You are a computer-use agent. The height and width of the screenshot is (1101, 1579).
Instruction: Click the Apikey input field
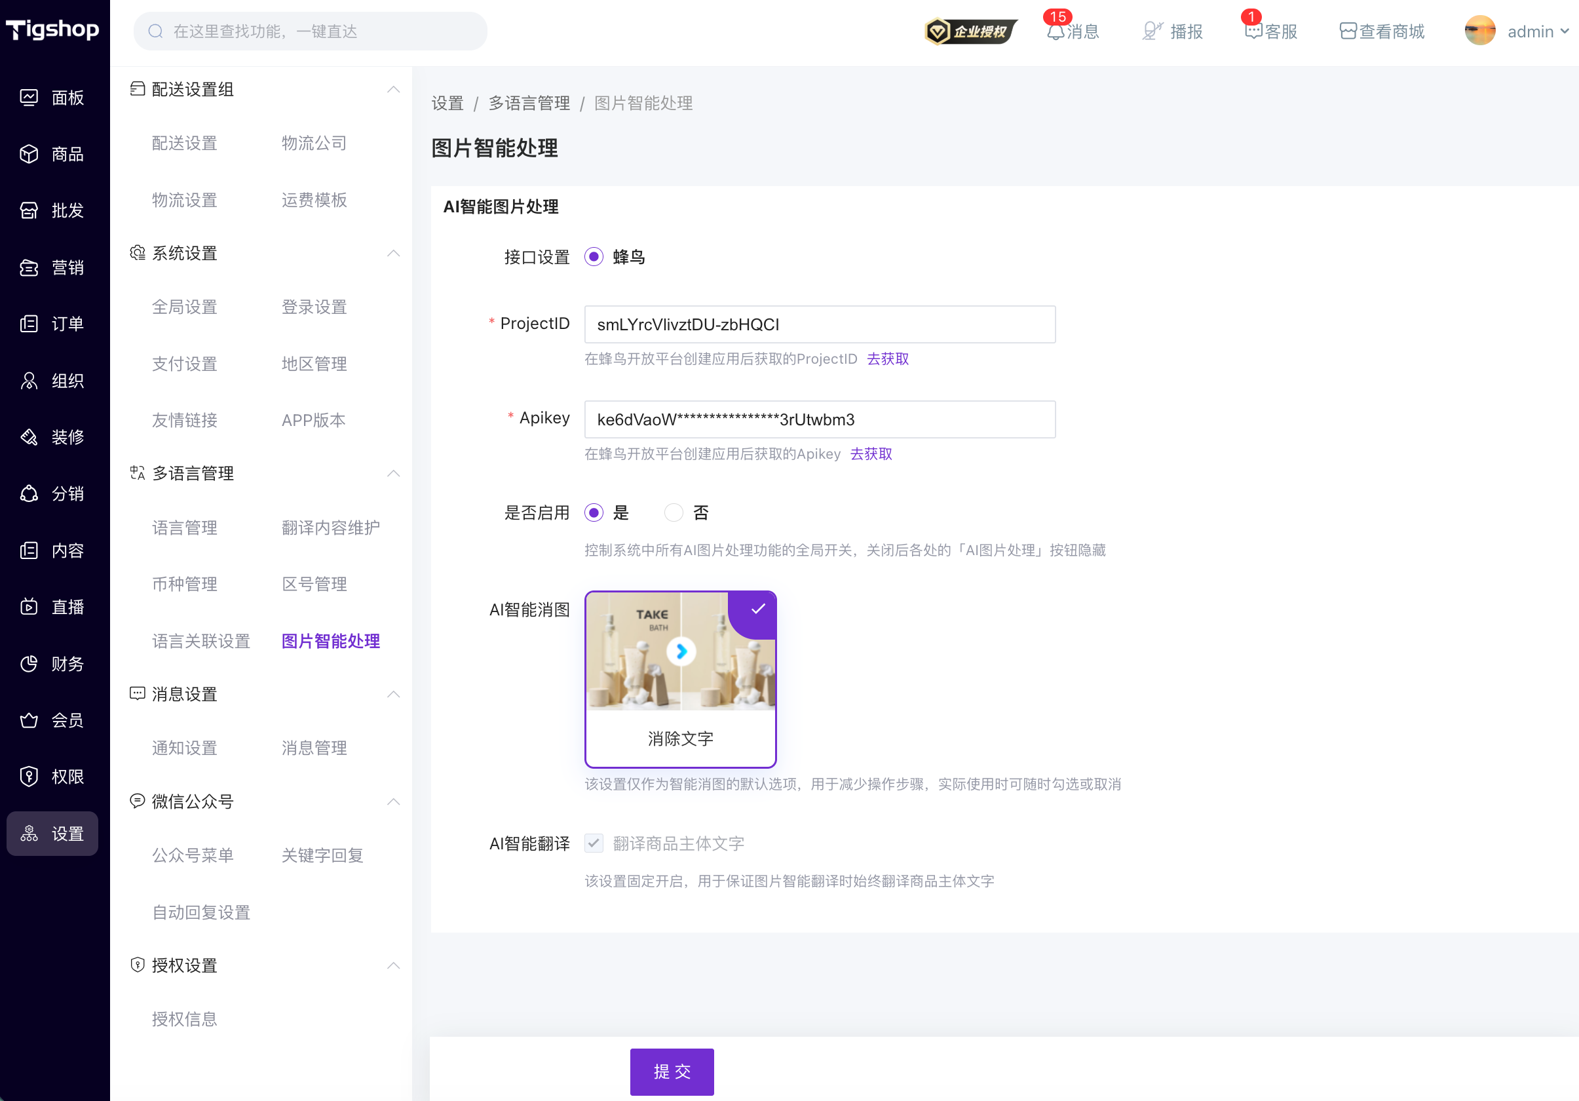click(820, 419)
